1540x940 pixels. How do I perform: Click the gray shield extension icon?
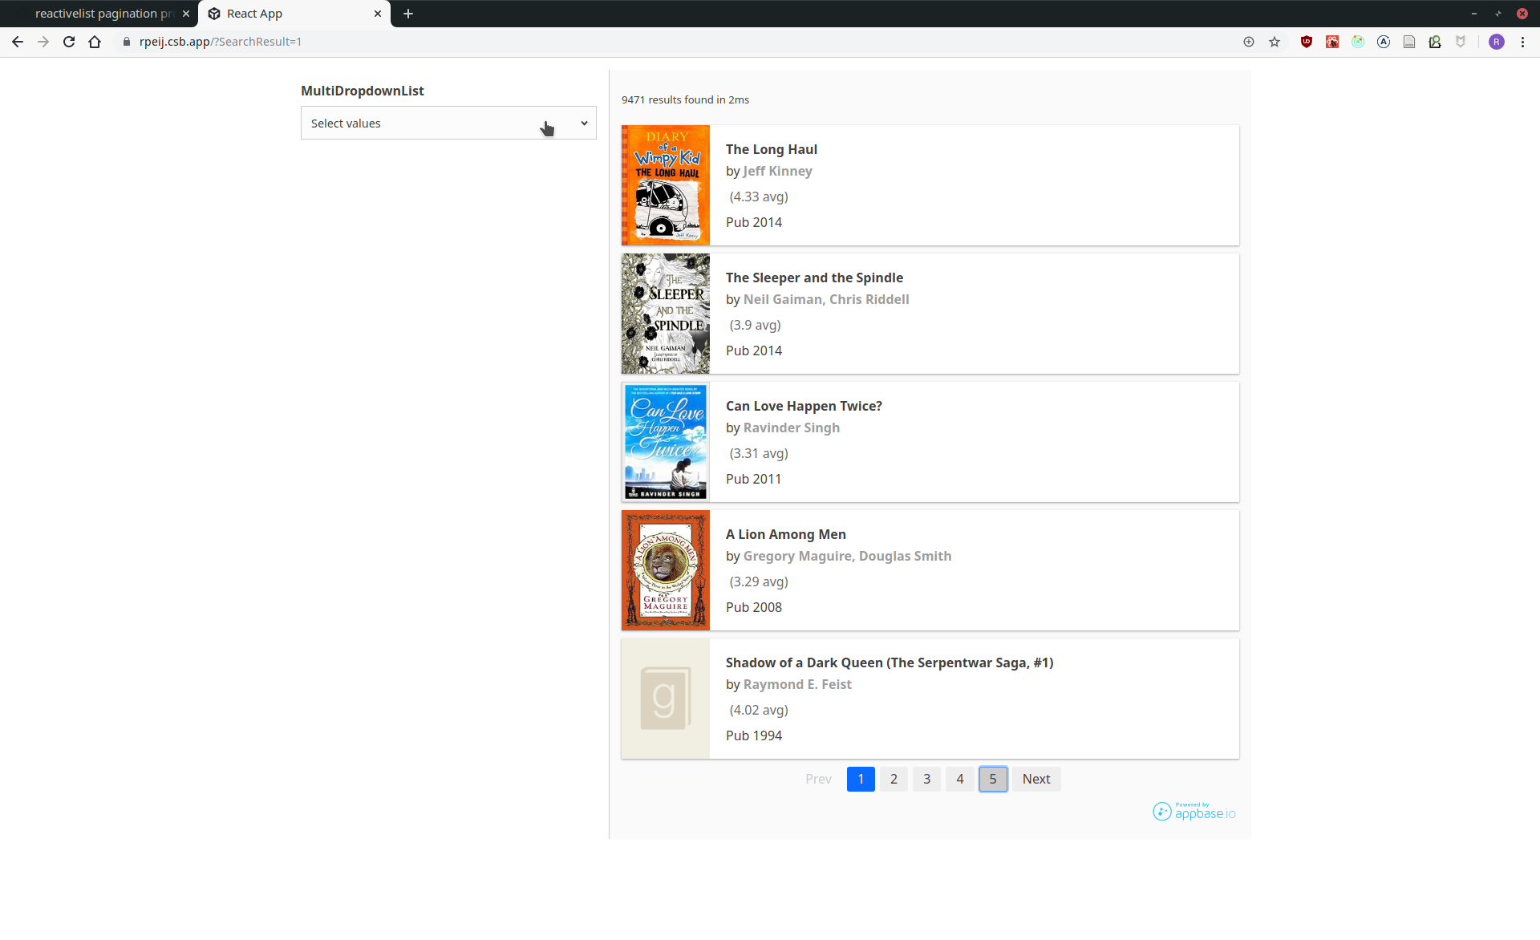pos(1461,42)
